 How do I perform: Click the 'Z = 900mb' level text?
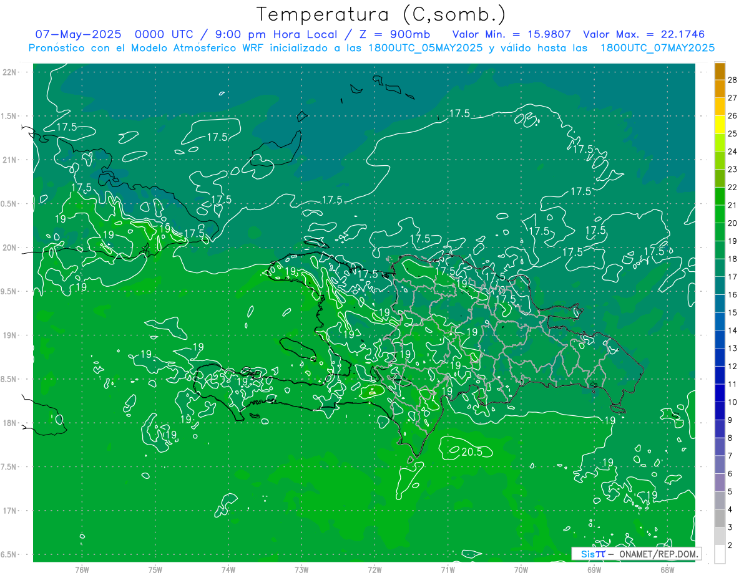tap(394, 34)
